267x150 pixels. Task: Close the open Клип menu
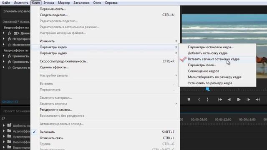[x=36, y=3]
